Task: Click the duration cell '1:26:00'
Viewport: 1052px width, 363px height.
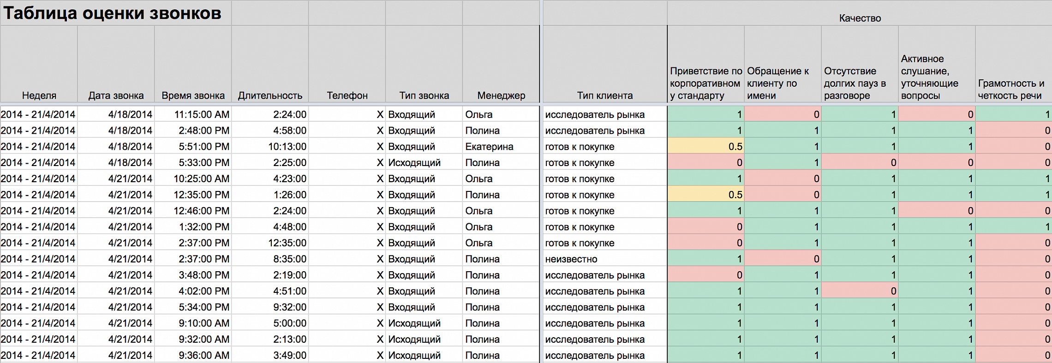Action: click(x=270, y=195)
